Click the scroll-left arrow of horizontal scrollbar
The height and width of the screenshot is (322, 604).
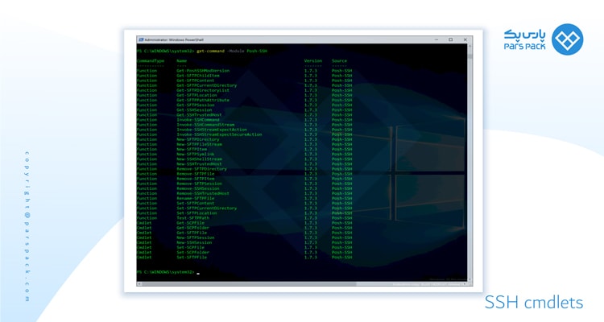tap(139, 284)
